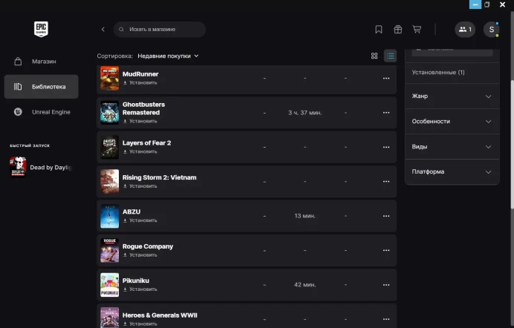Screen dimensions: 514x328
Task: Click the Магазин bag icon
Action: tap(18, 61)
